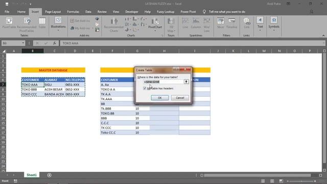
Task: Switch to the Page Layout tab
Action: click(x=53, y=12)
